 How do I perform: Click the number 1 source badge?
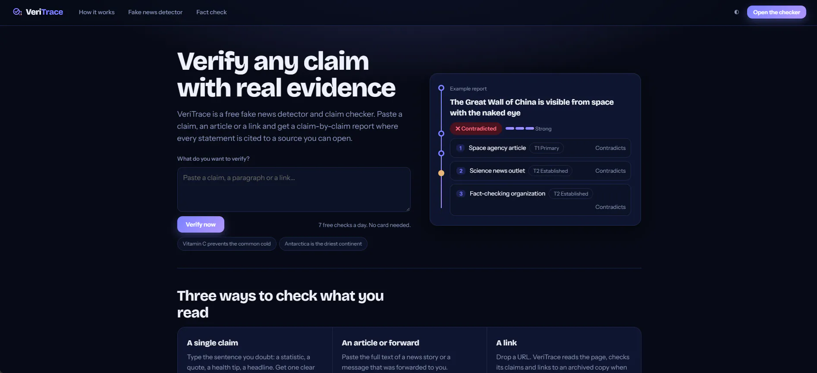pos(460,148)
